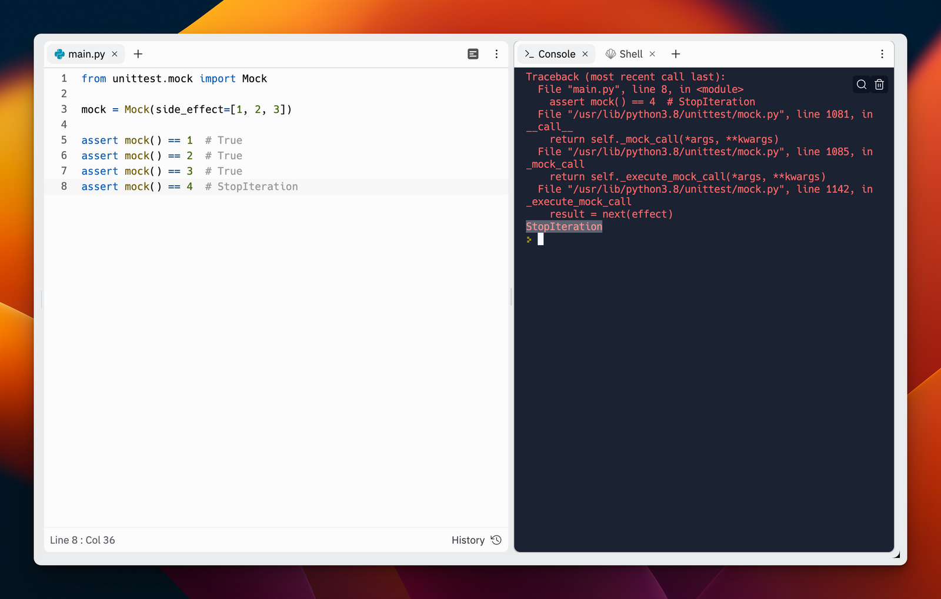Clear the console using trash icon

click(x=879, y=84)
